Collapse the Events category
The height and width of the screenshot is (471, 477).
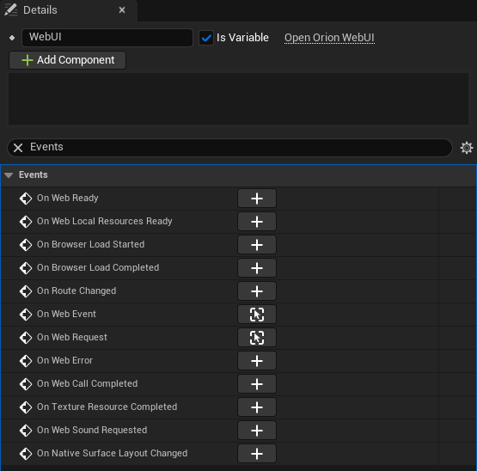click(9, 175)
